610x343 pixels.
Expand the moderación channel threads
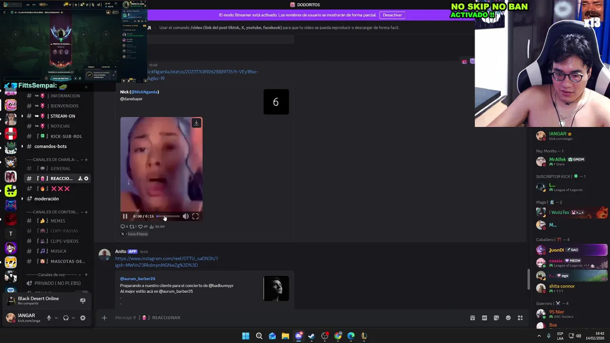point(22,199)
